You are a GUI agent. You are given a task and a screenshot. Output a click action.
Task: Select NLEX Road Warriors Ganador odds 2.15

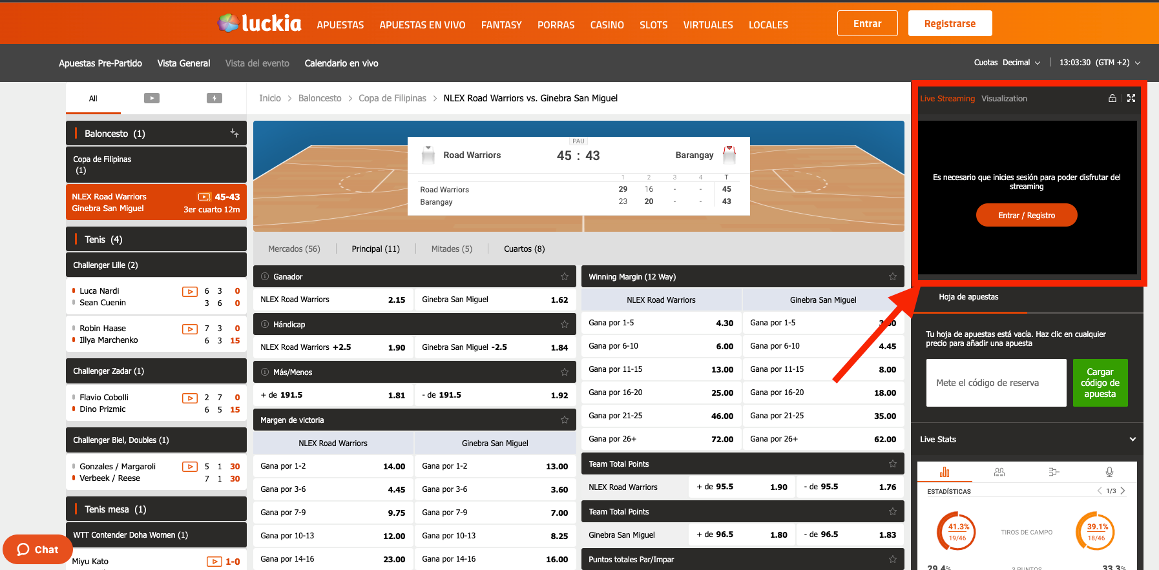tap(333, 300)
